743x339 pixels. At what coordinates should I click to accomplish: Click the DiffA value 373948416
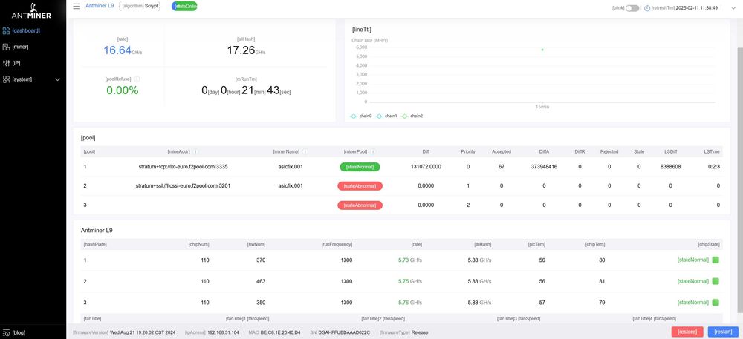544,167
